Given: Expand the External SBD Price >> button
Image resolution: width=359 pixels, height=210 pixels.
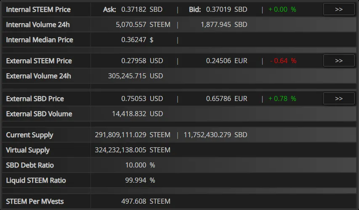Looking at the screenshot, I should point(339,98).
